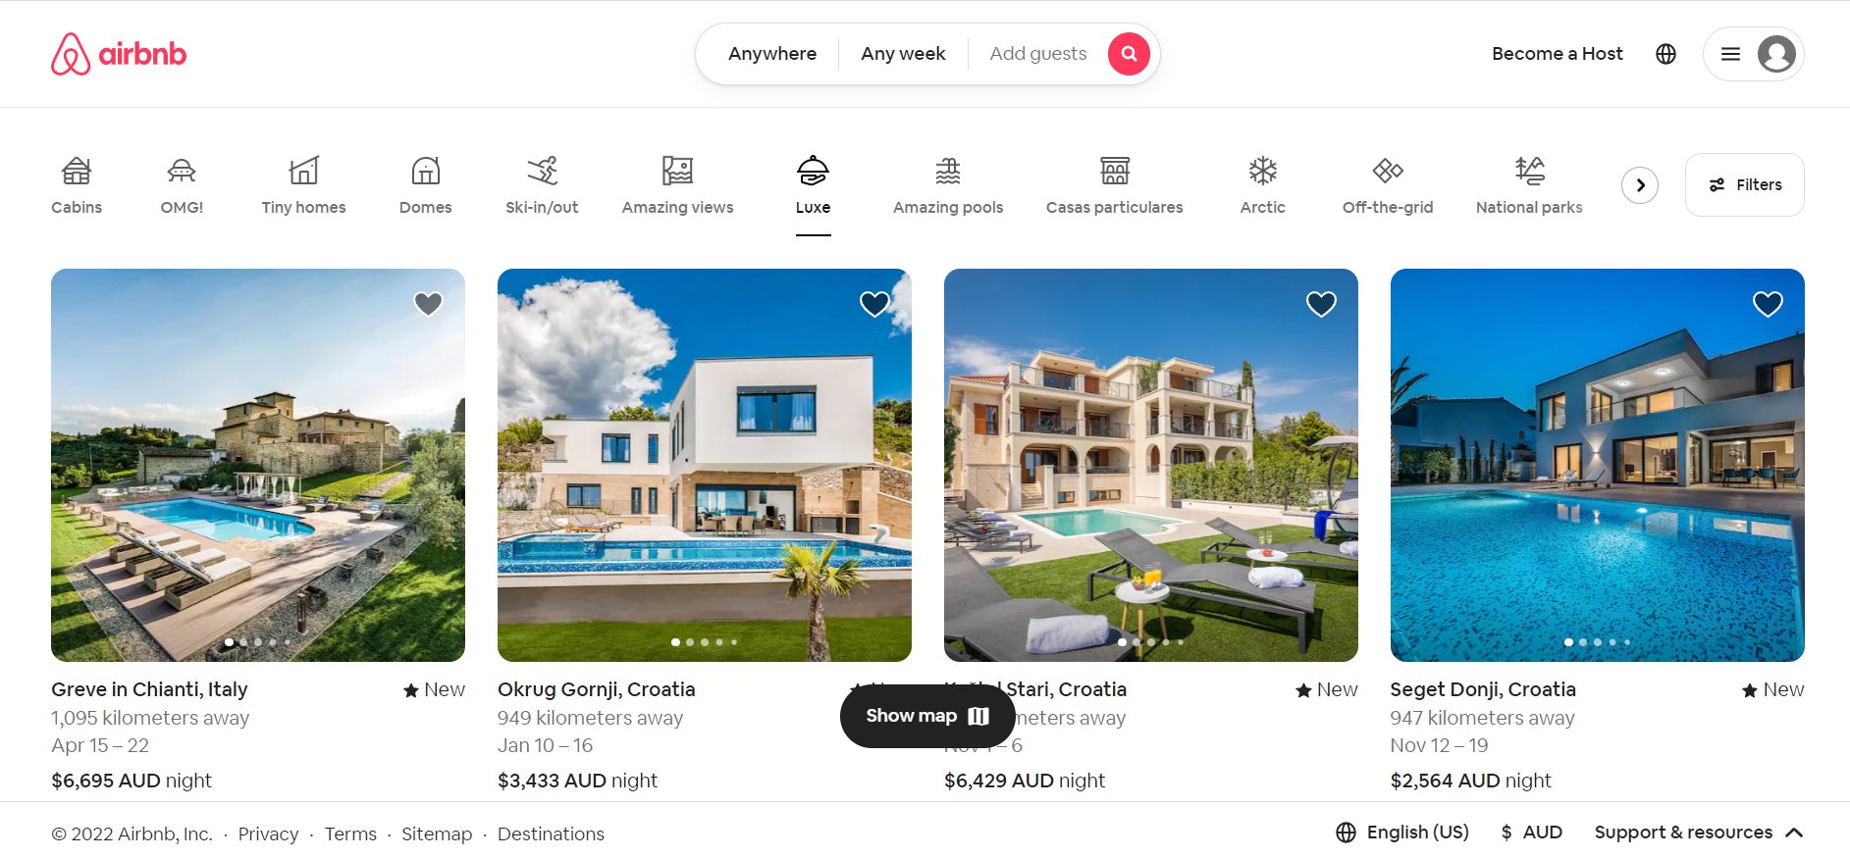
Task: Toggle wishlist heart on Greve in Chianti listing
Action: click(428, 304)
